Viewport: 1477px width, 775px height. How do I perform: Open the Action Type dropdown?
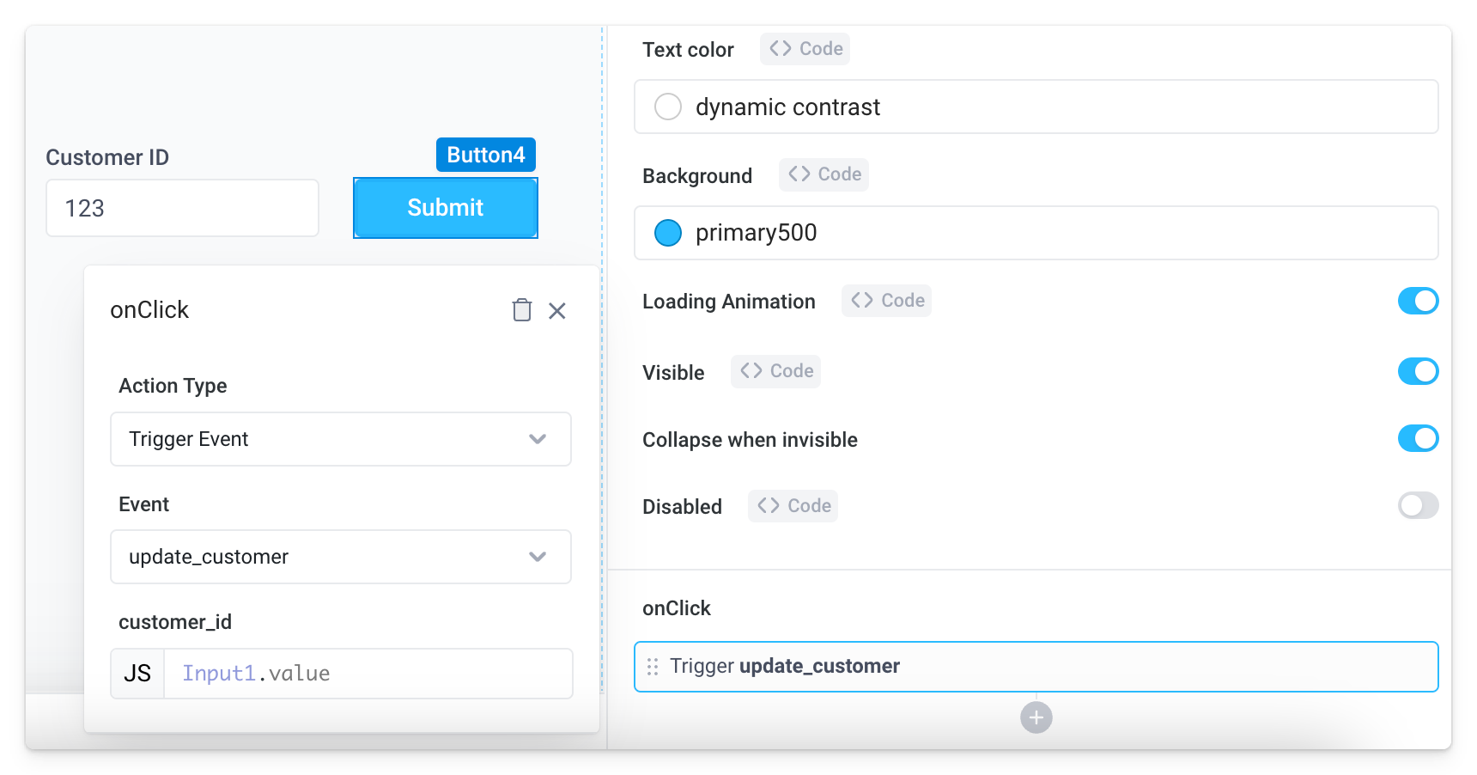340,439
